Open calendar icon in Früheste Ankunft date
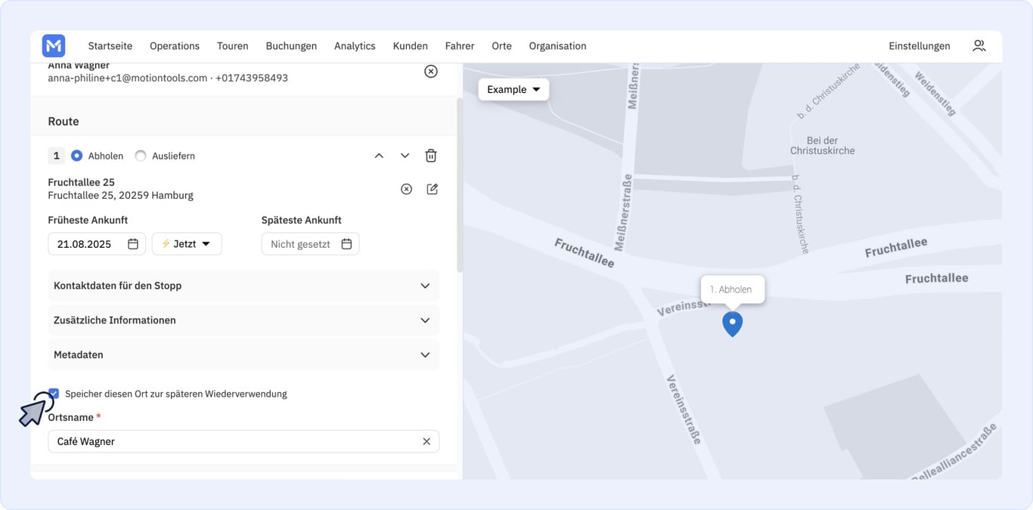 (133, 244)
